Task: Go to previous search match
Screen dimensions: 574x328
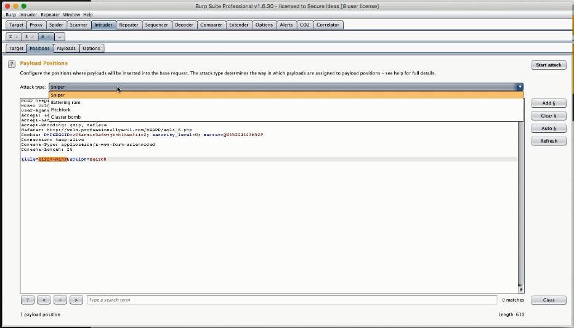Action: 44,300
